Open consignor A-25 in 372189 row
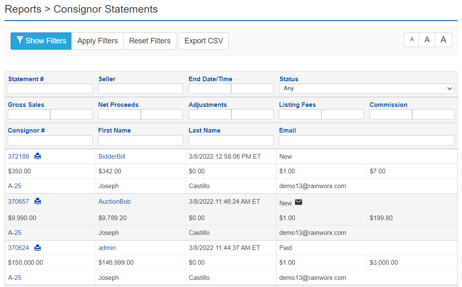 [x=15, y=186]
